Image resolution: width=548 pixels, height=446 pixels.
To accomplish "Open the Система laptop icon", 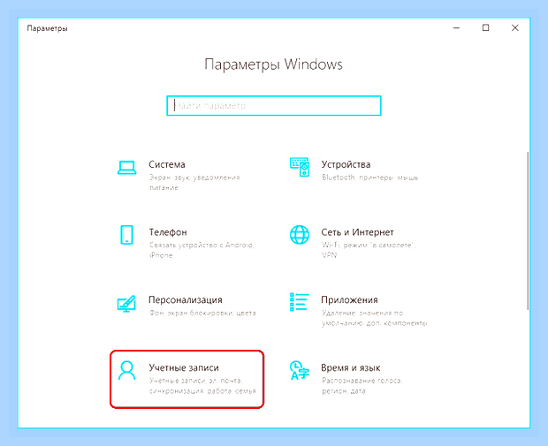I will 126,167.
